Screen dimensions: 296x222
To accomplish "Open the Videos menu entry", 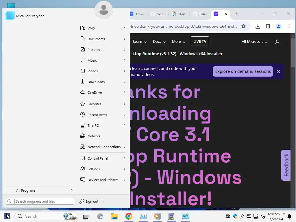I will coord(103,71).
